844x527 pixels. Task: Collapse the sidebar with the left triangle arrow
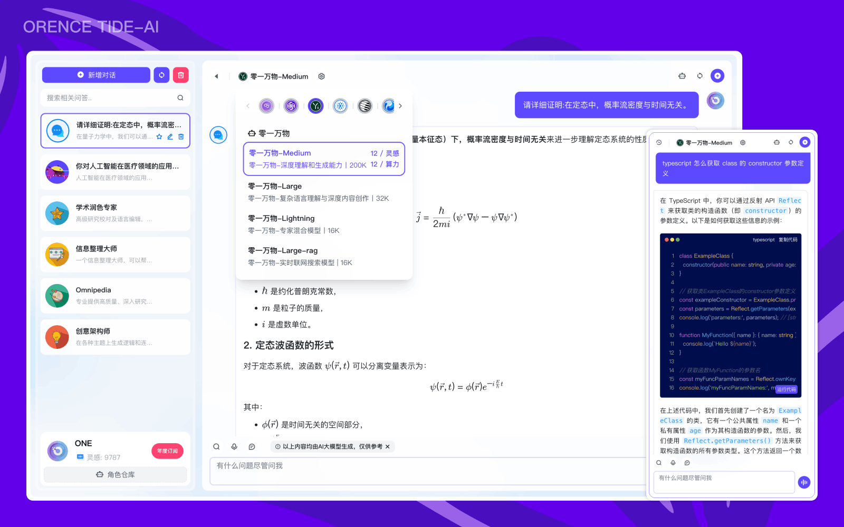216,76
